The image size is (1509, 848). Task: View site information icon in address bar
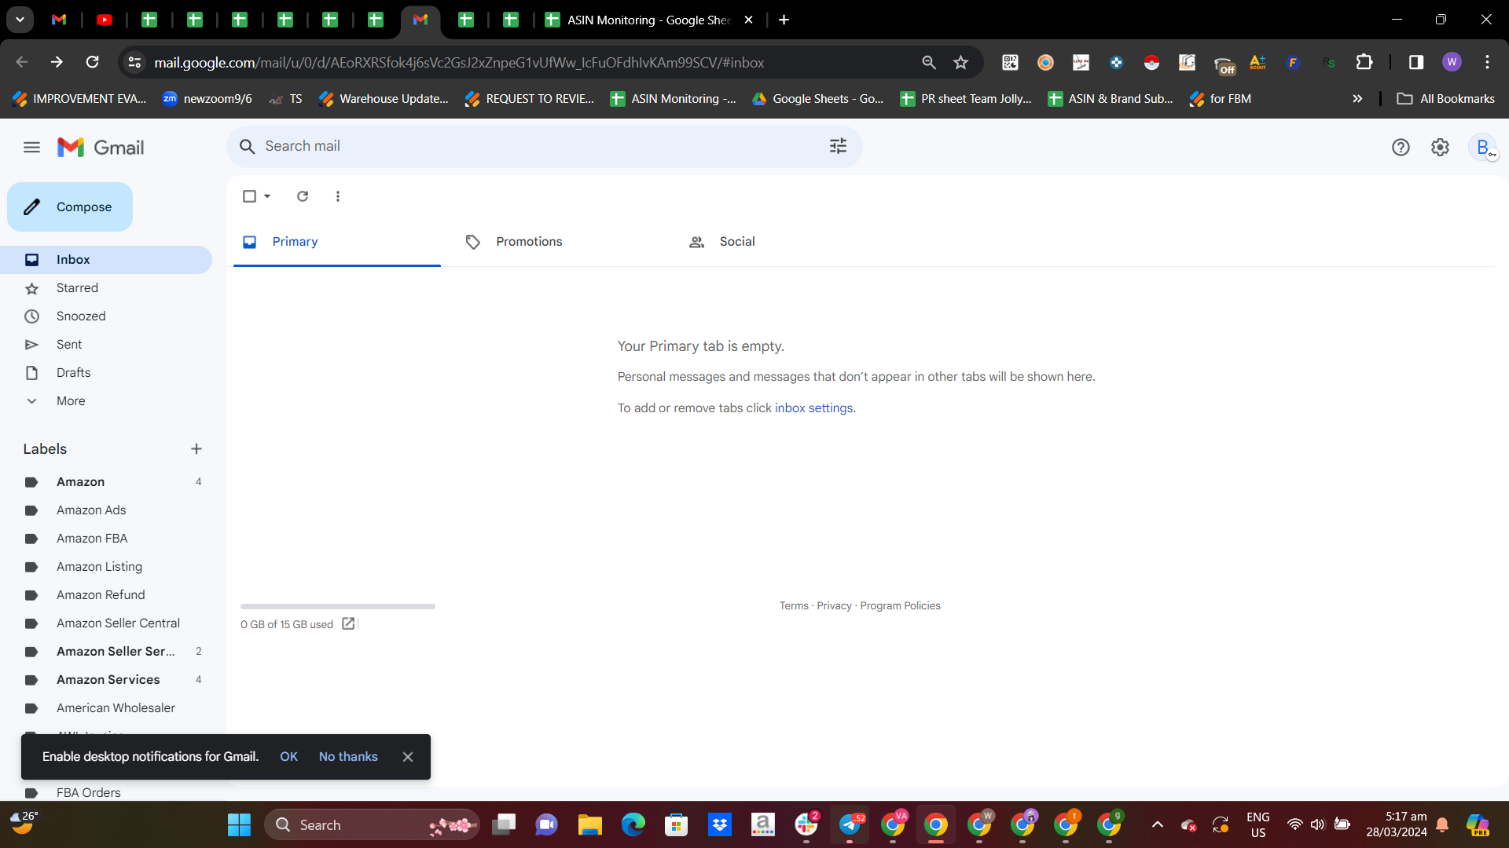(135, 62)
